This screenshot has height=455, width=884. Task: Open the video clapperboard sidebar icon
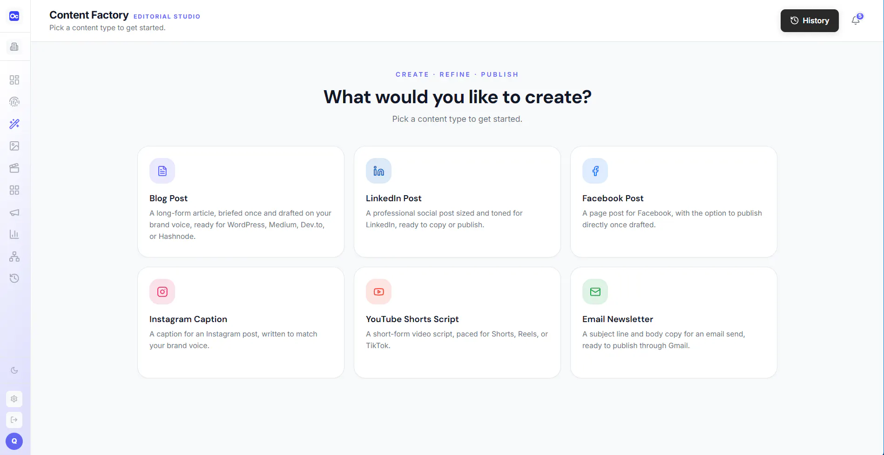pos(14,168)
